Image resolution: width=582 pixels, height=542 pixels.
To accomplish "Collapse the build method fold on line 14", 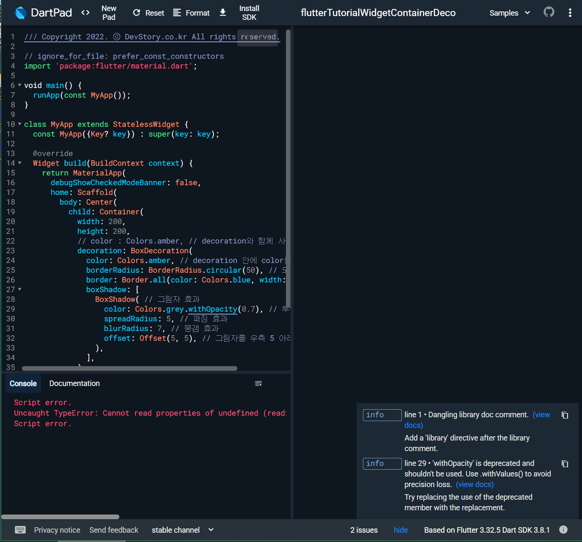I will [19, 163].
